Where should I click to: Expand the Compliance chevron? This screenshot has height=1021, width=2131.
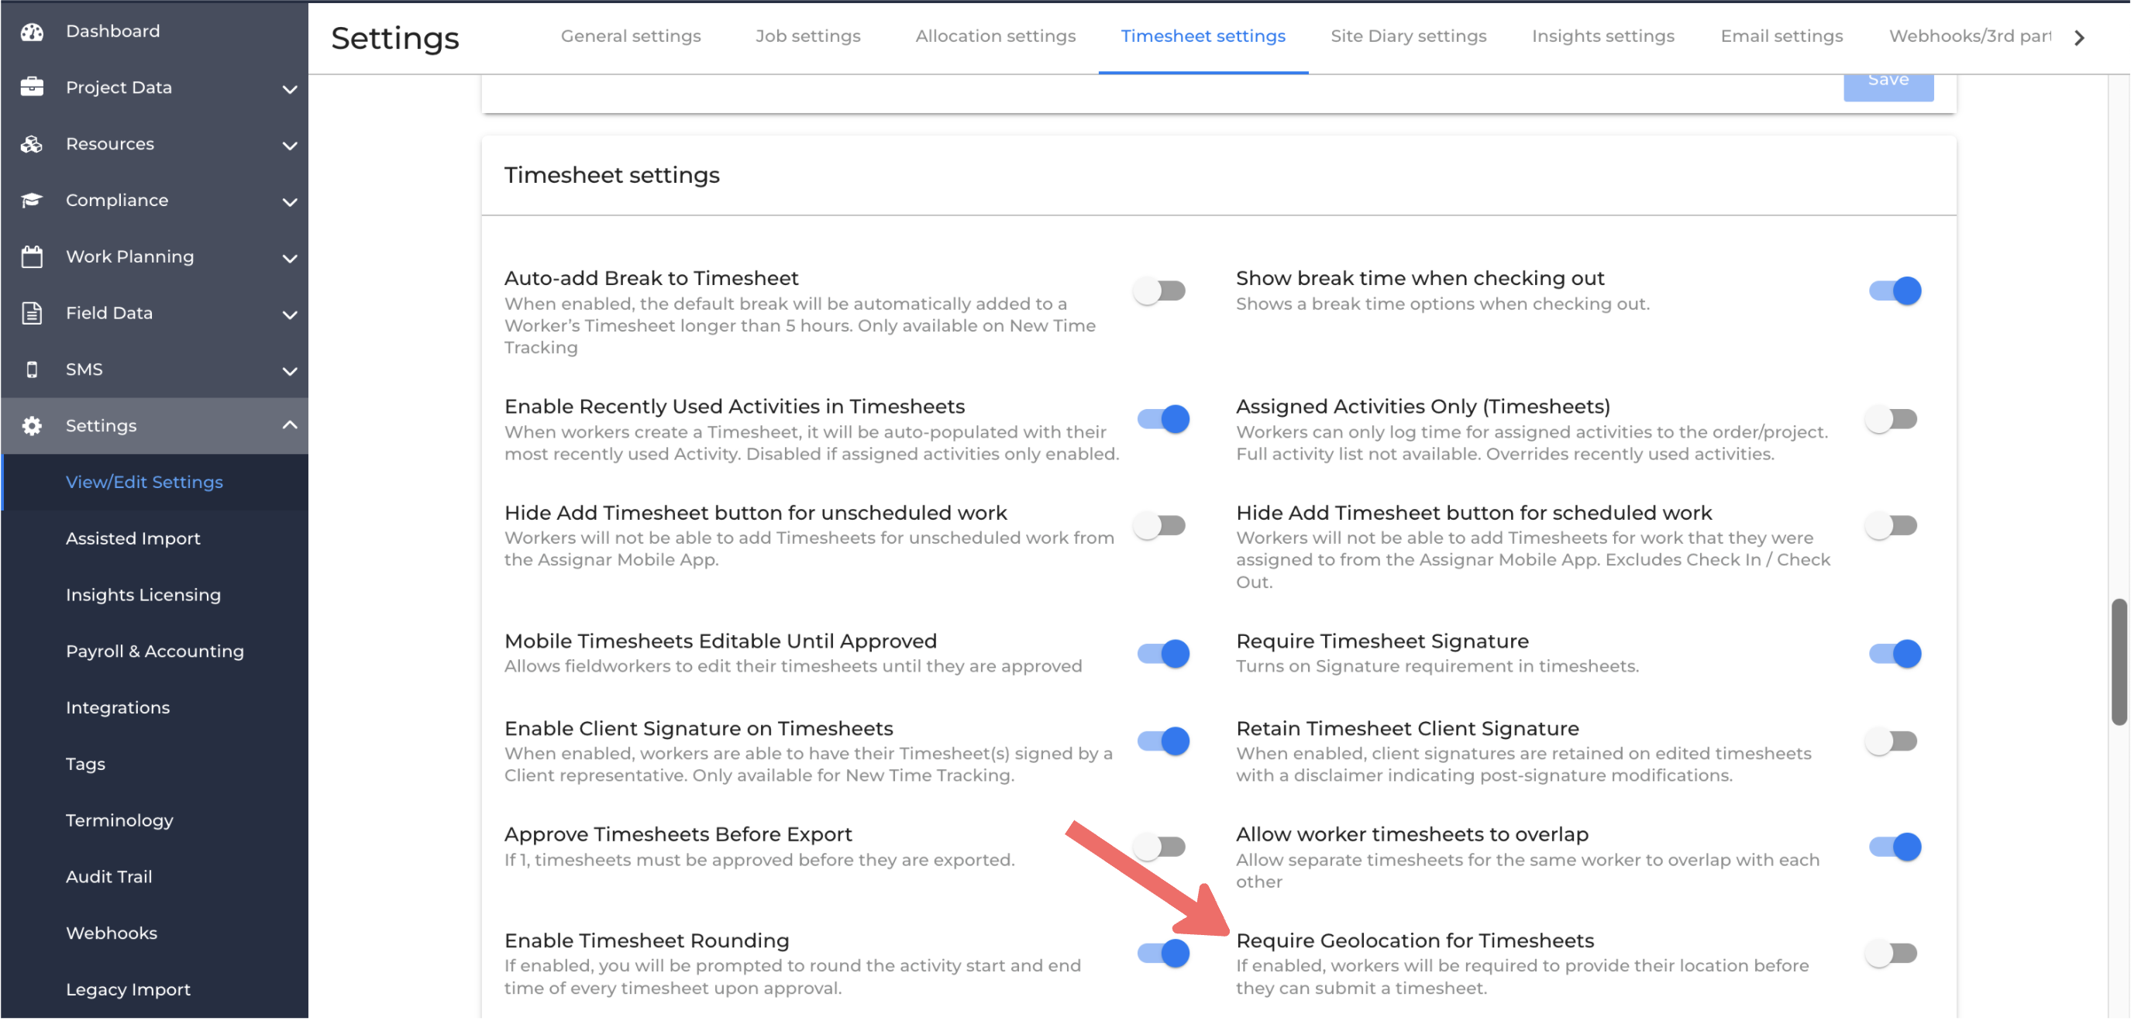290,201
